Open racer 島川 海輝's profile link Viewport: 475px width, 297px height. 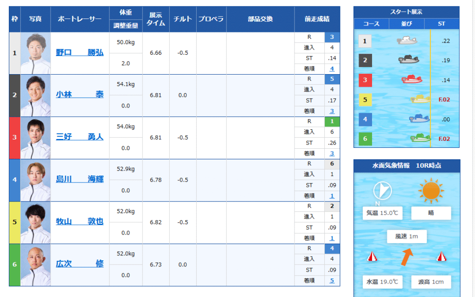[x=79, y=179]
